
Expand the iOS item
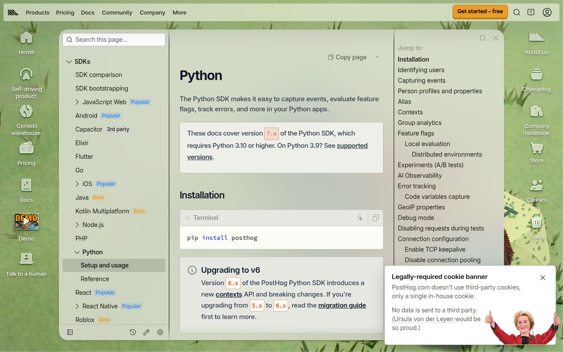click(x=77, y=184)
